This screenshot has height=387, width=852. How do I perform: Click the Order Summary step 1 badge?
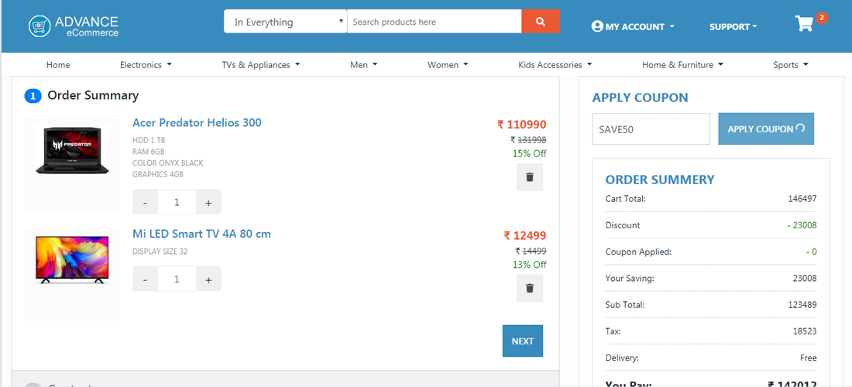pos(33,96)
